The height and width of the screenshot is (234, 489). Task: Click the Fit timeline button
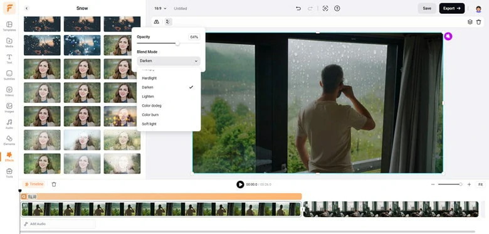point(481,184)
